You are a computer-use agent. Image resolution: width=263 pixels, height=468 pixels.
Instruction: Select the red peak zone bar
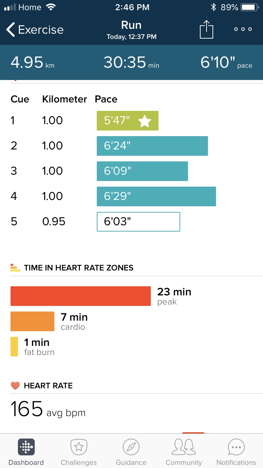81,296
